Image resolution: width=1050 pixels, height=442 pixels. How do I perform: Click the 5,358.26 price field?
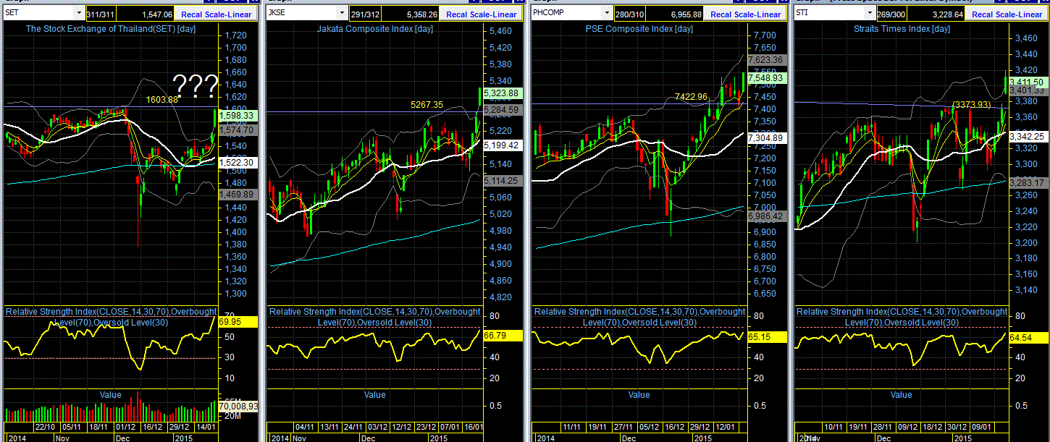click(412, 14)
